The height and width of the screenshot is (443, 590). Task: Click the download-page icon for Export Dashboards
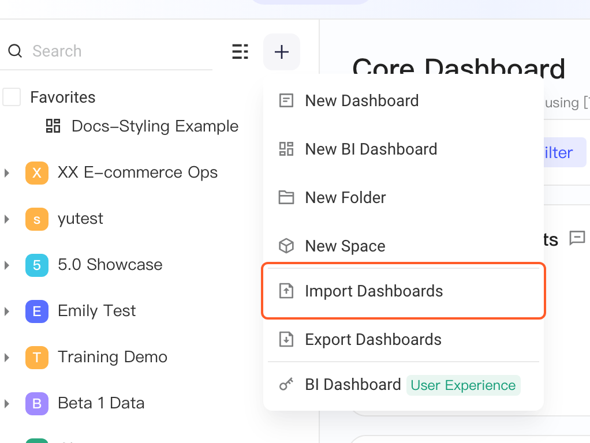(x=286, y=339)
